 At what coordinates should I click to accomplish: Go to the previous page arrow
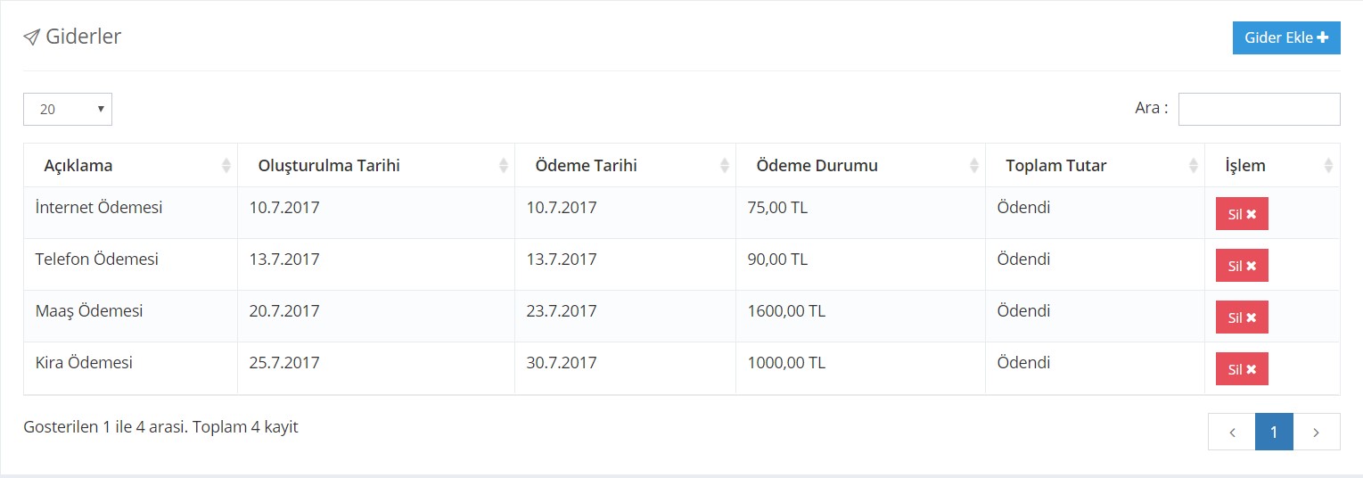pos(1232,432)
